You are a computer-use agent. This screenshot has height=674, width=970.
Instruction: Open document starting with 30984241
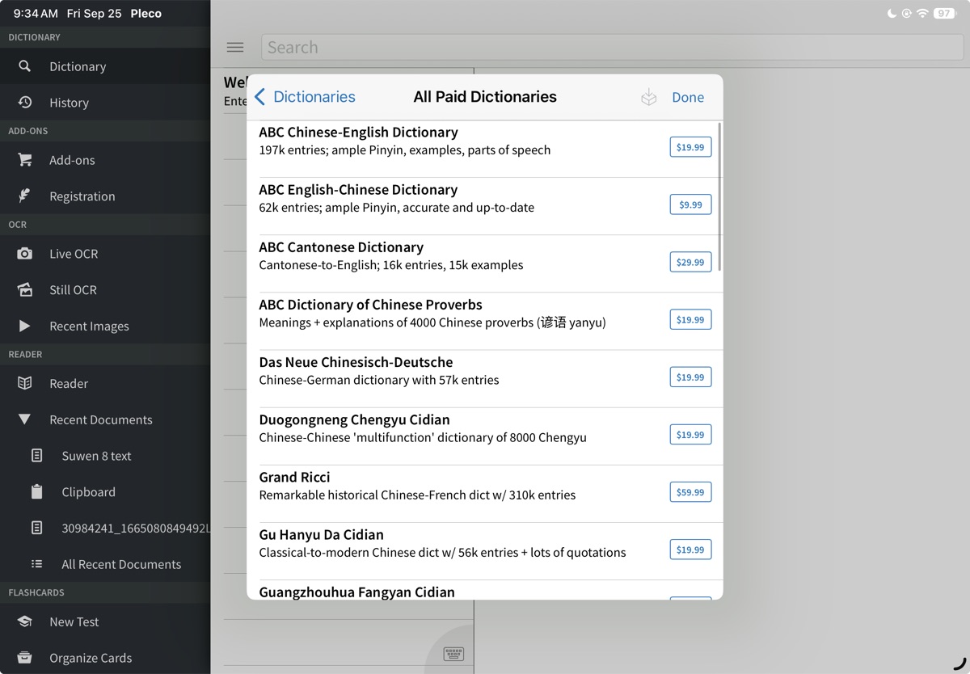105,529
